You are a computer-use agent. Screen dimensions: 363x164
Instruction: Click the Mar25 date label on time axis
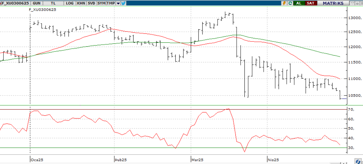coord(198,159)
